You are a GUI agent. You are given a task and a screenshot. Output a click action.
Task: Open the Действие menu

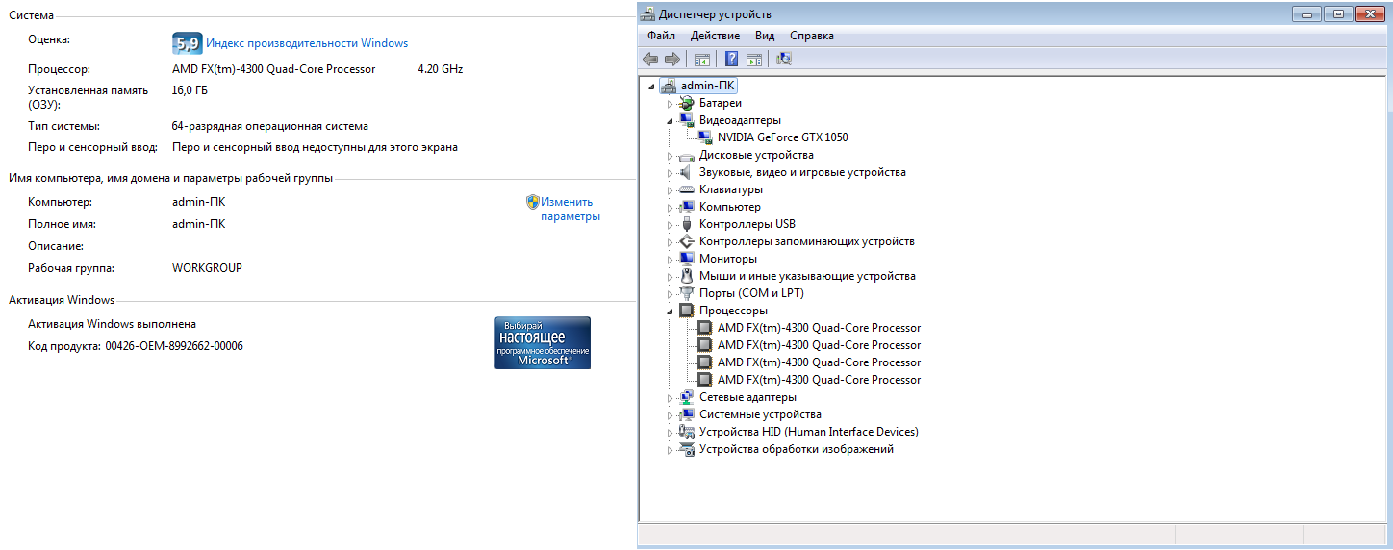pos(715,36)
